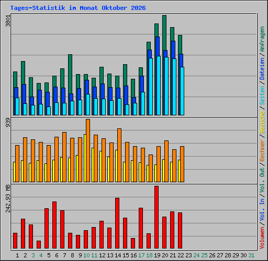Click day label "16" on the x-axis
Image resolution: width=268 pixels, height=261 pixels.
133,255
